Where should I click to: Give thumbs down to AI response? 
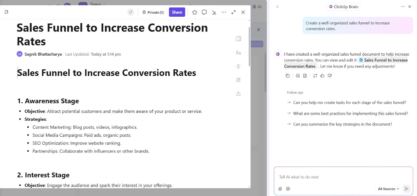pos(330,76)
